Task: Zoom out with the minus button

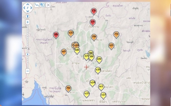Action: (27, 71)
